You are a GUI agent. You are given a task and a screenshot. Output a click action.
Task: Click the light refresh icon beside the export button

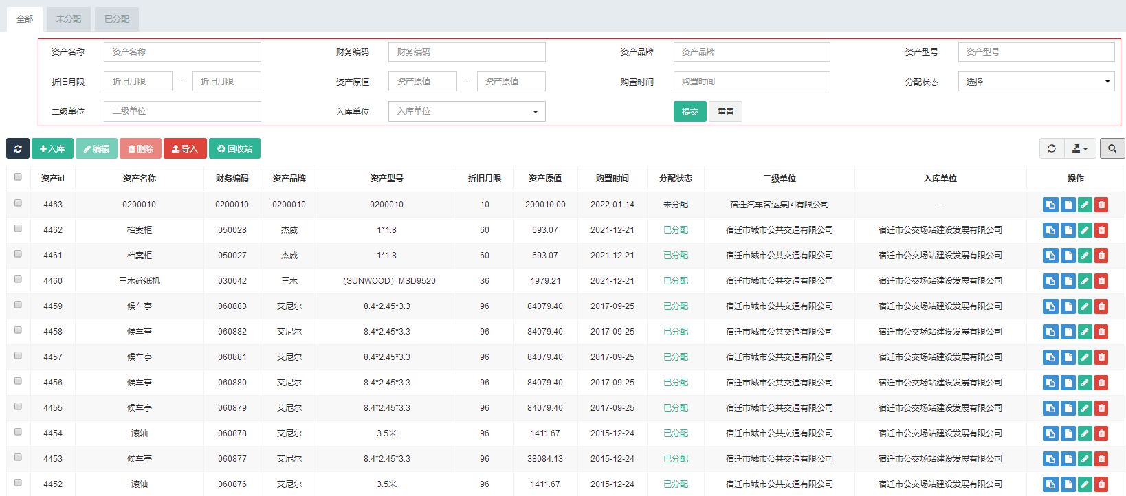1051,148
